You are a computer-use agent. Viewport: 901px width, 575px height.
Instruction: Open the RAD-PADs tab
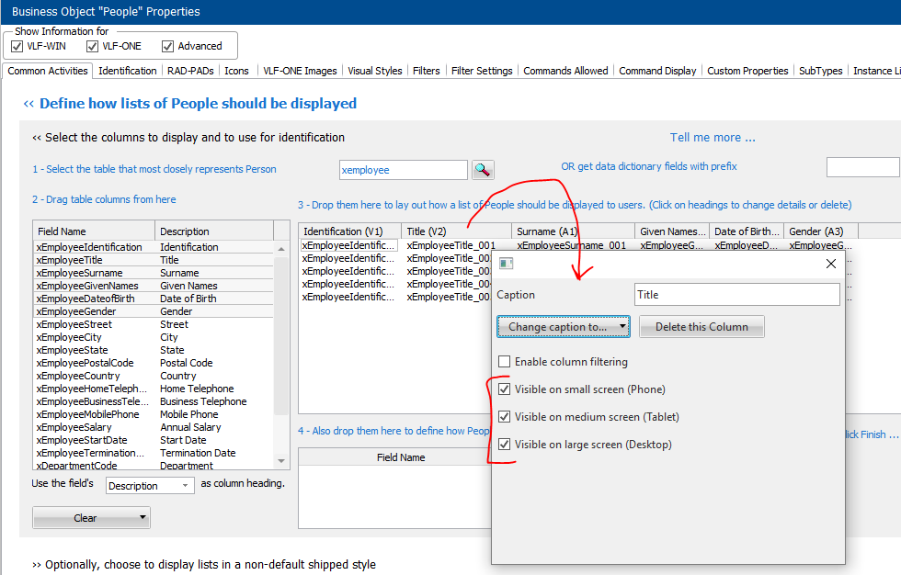(x=190, y=71)
